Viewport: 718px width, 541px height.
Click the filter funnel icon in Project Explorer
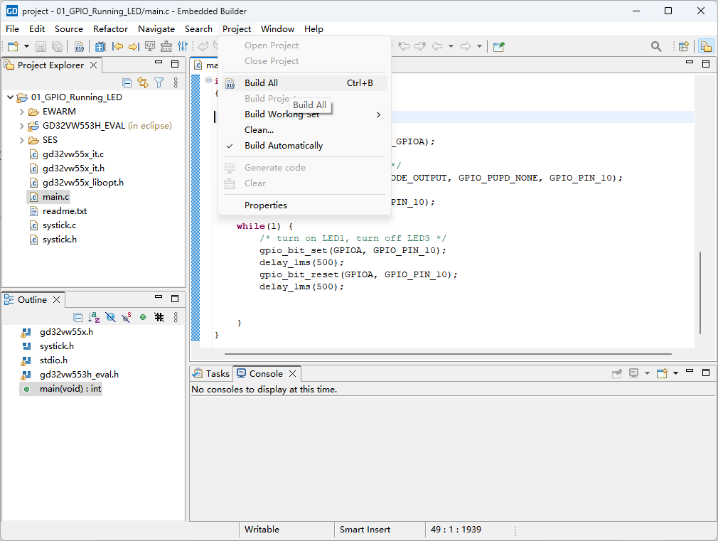159,83
